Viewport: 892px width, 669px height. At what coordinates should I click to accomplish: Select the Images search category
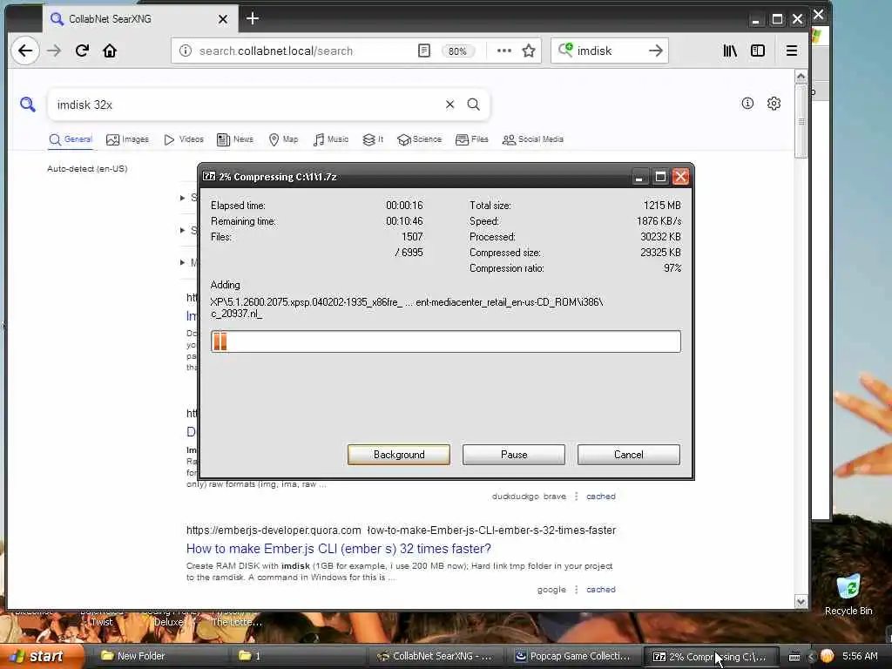coord(127,139)
